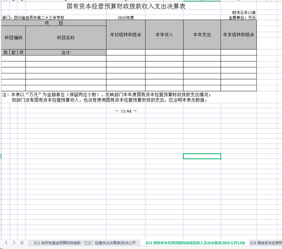282x249 pixels.
Task: Jump to last sheet using navigation arrow
Action: [x=22, y=243]
